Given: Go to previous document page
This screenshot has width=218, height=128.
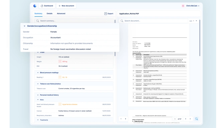Looking at the screenshot, I should (186, 119).
